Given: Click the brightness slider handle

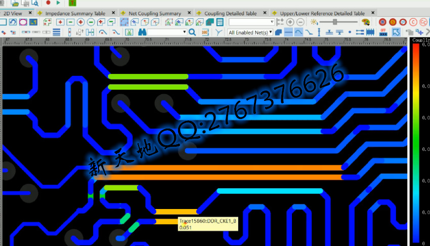Looking at the screenshot, I should [335, 22].
